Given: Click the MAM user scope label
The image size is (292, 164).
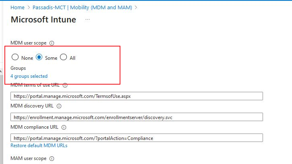Looking at the screenshot, I should 29,158.
